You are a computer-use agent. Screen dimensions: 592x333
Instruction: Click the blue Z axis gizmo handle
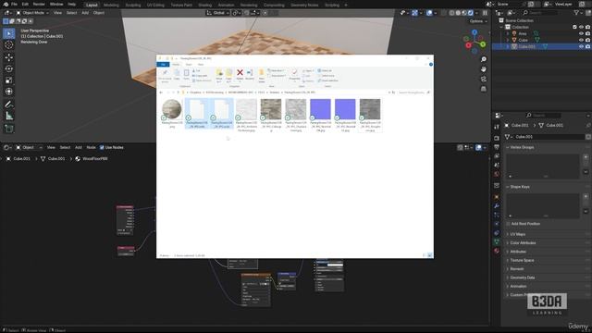[x=475, y=32]
